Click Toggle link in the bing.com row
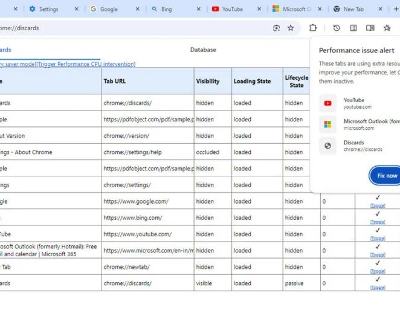The width and height of the screenshot is (400, 319). coord(378,222)
